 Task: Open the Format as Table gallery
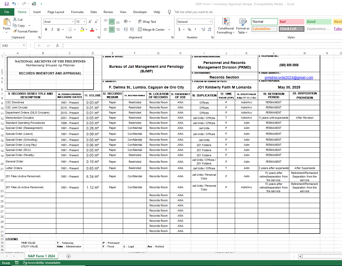tap(242, 26)
